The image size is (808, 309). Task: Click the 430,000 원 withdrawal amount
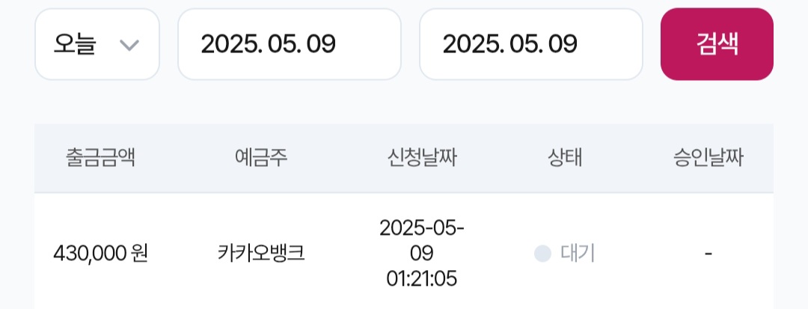coord(100,254)
